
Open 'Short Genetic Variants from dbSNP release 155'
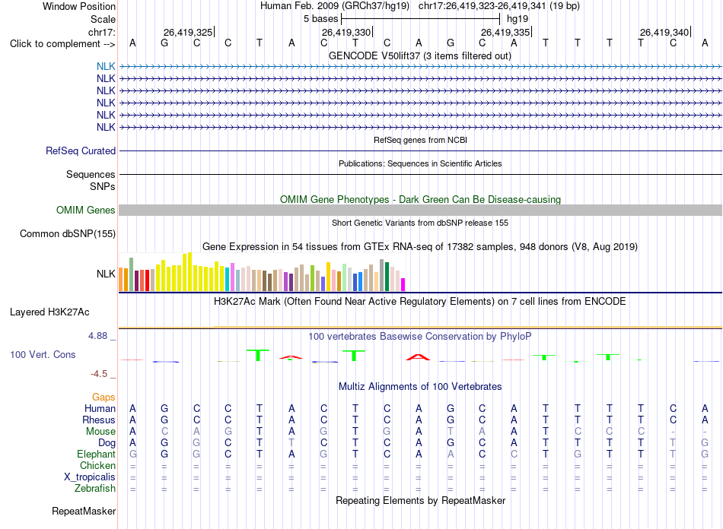click(420, 223)
